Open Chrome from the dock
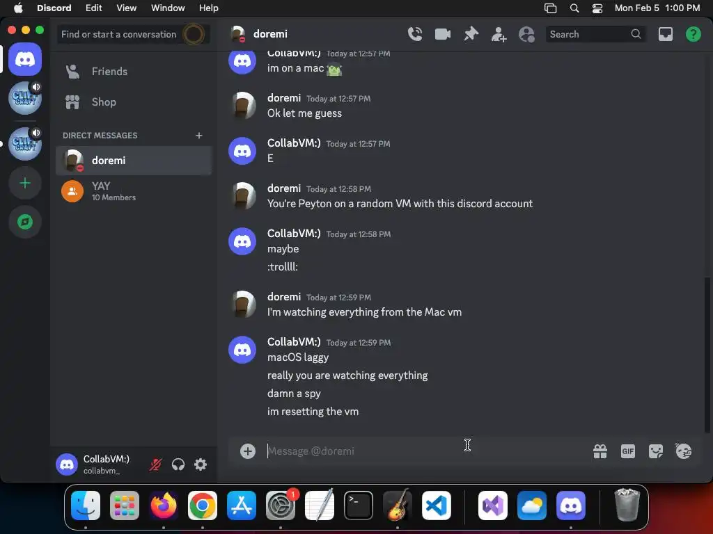This screenshot has width=713, height=534. tap(203, 505)
